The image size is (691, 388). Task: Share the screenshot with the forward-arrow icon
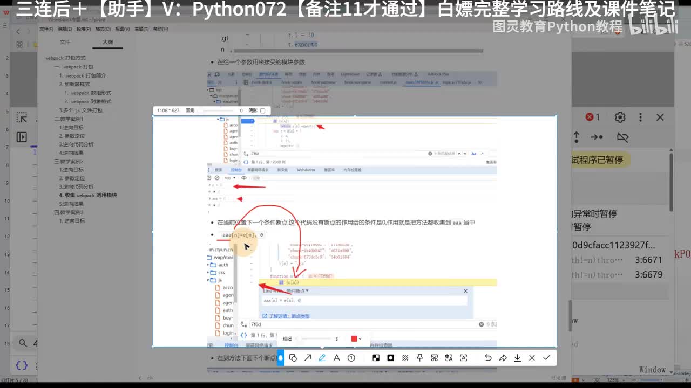coord(503,358)
